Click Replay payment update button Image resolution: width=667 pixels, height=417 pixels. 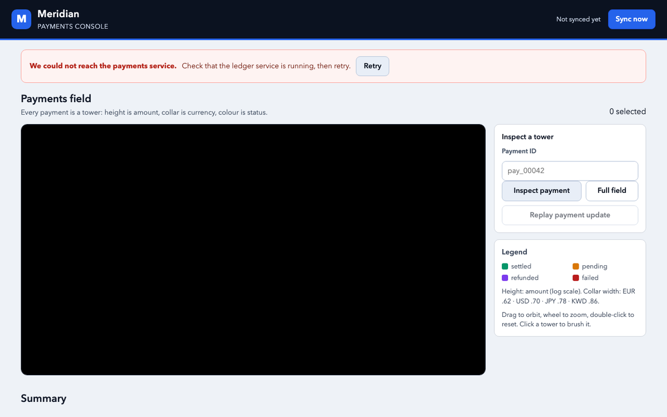(570, 215)
